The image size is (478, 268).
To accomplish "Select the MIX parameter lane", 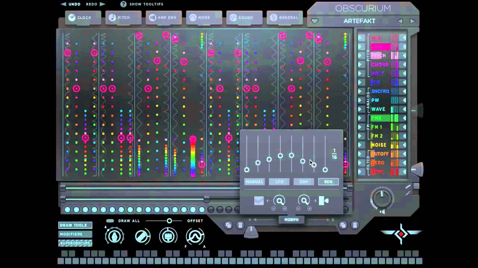I will click(380, 82).
